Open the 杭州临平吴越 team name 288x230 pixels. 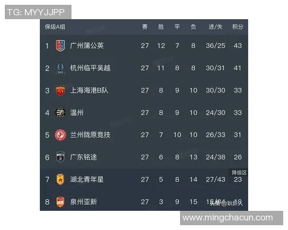[x=90, y=68]
